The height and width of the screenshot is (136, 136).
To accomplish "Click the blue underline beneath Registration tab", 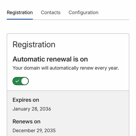I will pyautogui.click(x=20, y=19).
